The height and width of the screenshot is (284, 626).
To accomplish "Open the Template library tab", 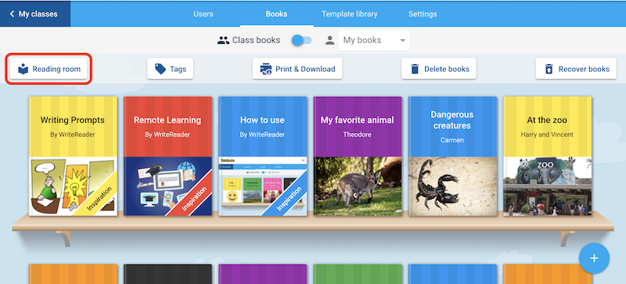I will tap(349, 14).
